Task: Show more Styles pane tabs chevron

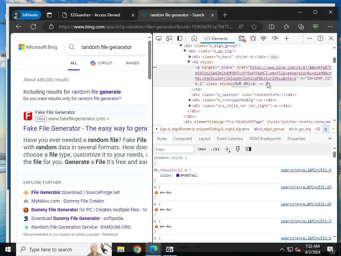Action: pos(330,139)
